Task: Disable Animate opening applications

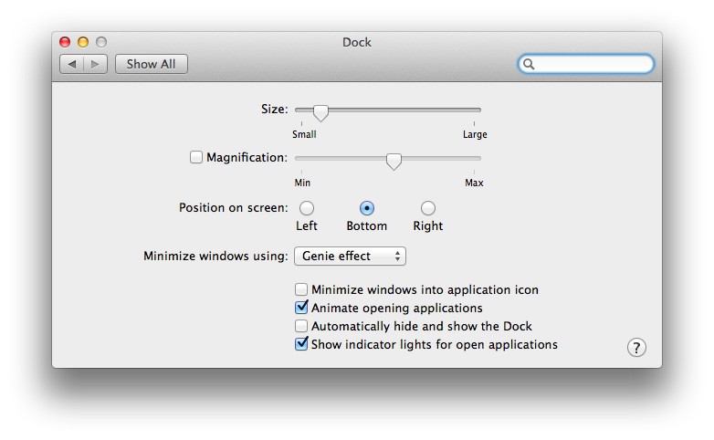Action: [301, 308]
